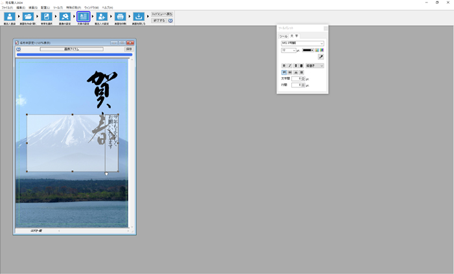Switch to the ツール tab in palette
The image size is (454, 274).
(x=283, y=36)
